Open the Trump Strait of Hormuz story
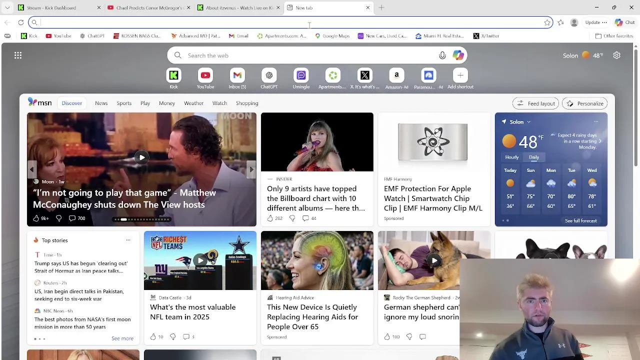The height and width of the screenshot is (360, 640). 81,267
